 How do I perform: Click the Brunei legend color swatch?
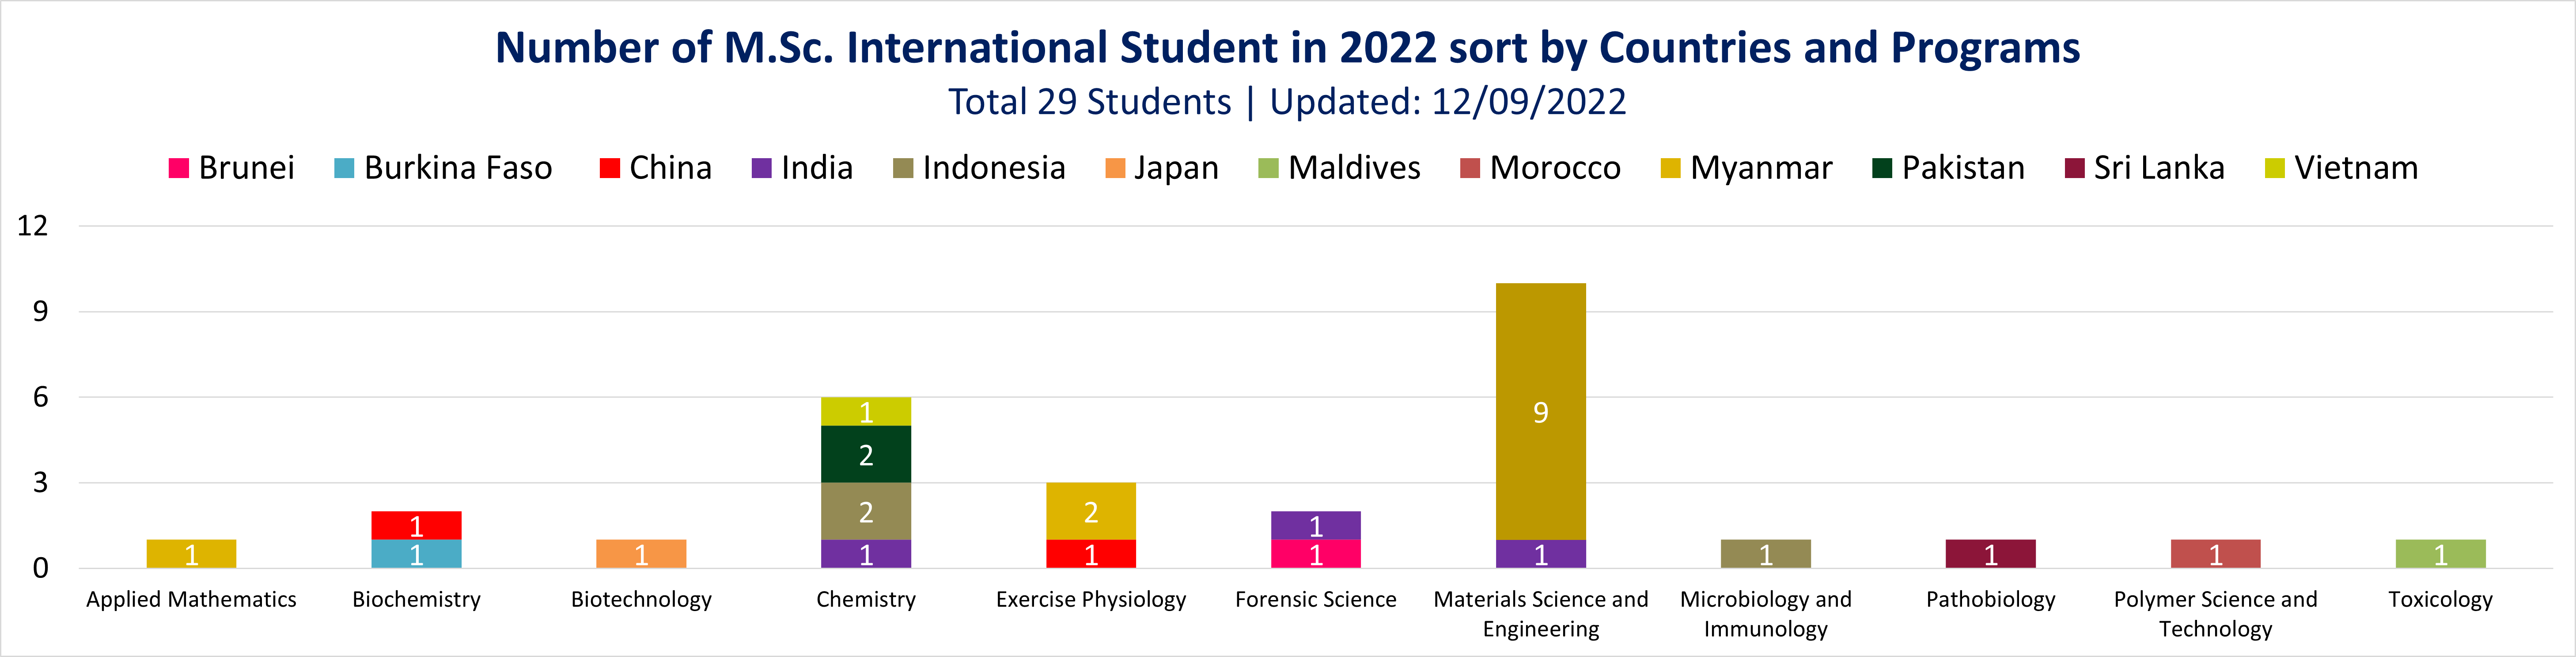pos(179,168)
